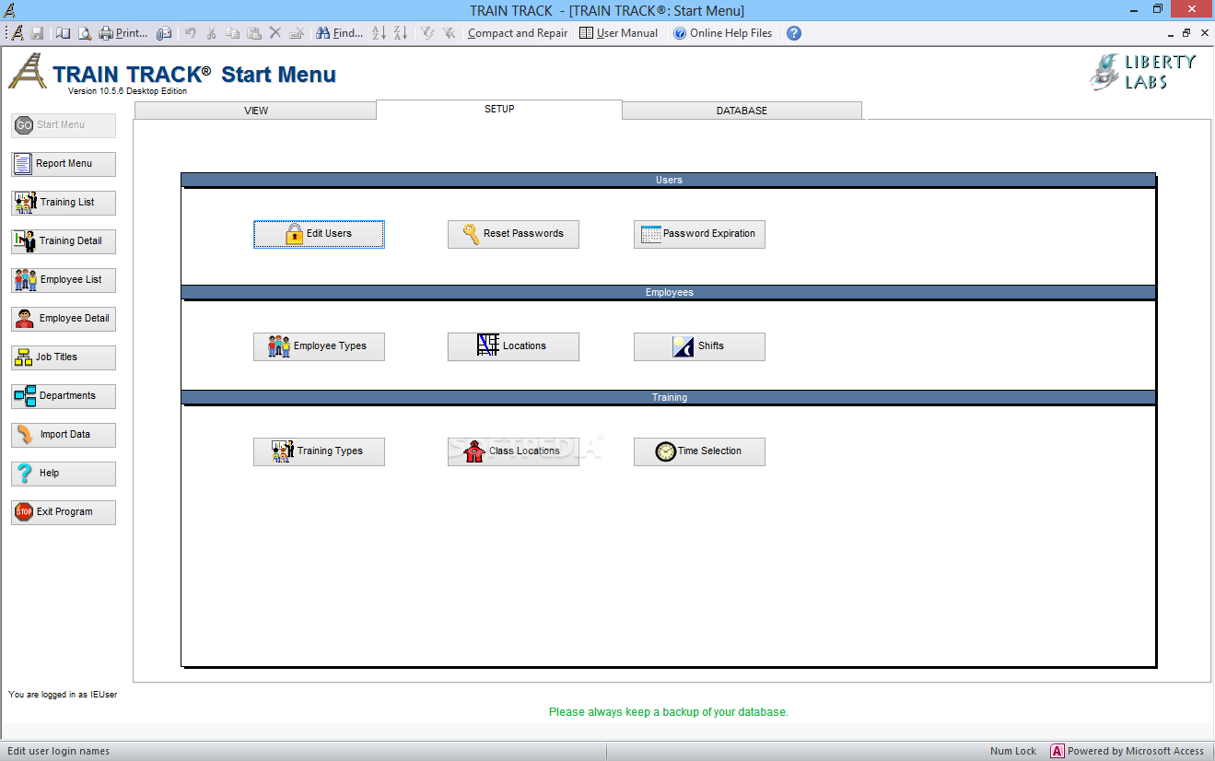Click the Start Menu sidebar button
1215x761 pixels.
coord(64,125)
